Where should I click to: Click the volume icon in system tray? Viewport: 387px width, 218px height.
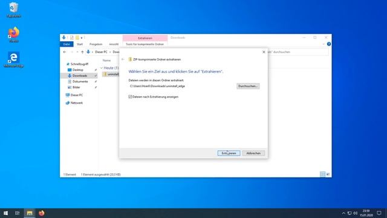click(355, 213)
